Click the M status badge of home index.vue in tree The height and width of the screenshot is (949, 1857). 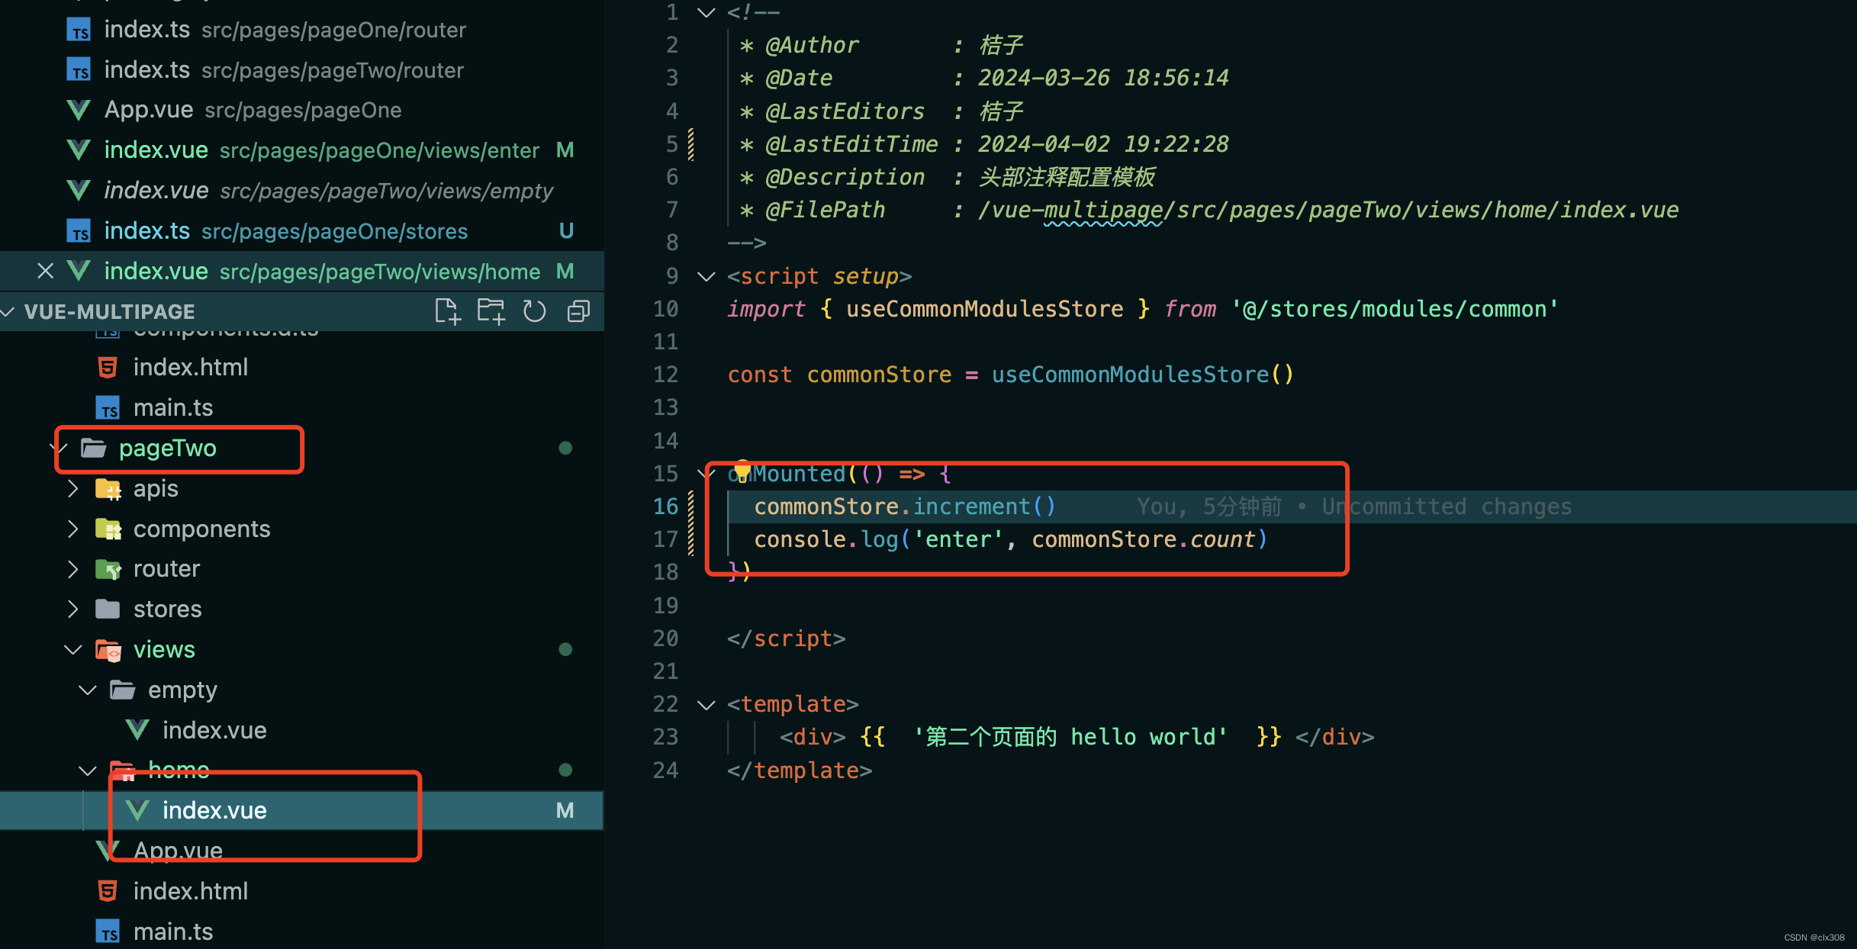pos(565,810)
